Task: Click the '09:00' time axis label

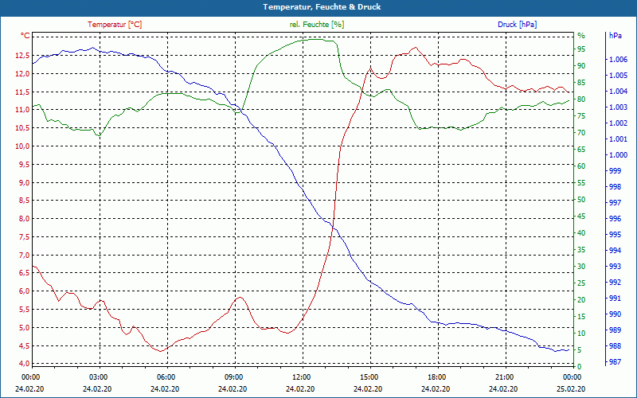Action: (x=233, y=377)
